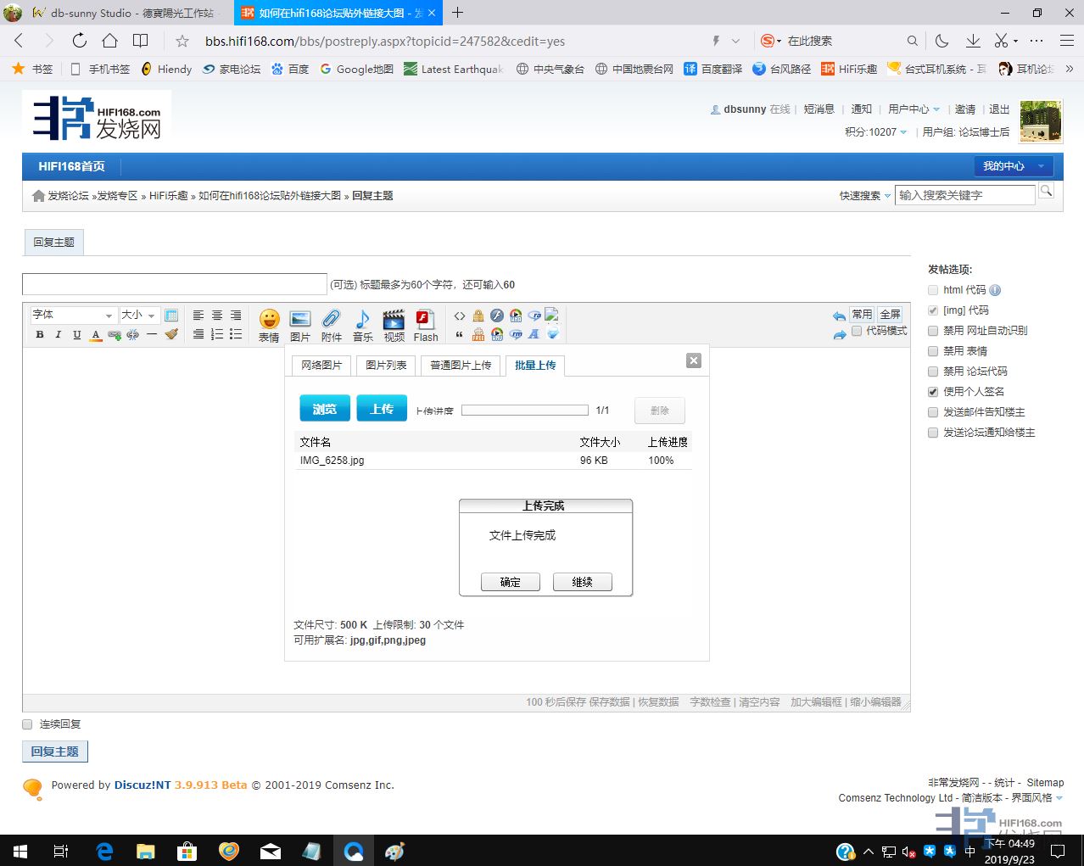Click the post title input field
Image resolution: width=1084 pixels, height=866 pixels.
pos(174,284)
